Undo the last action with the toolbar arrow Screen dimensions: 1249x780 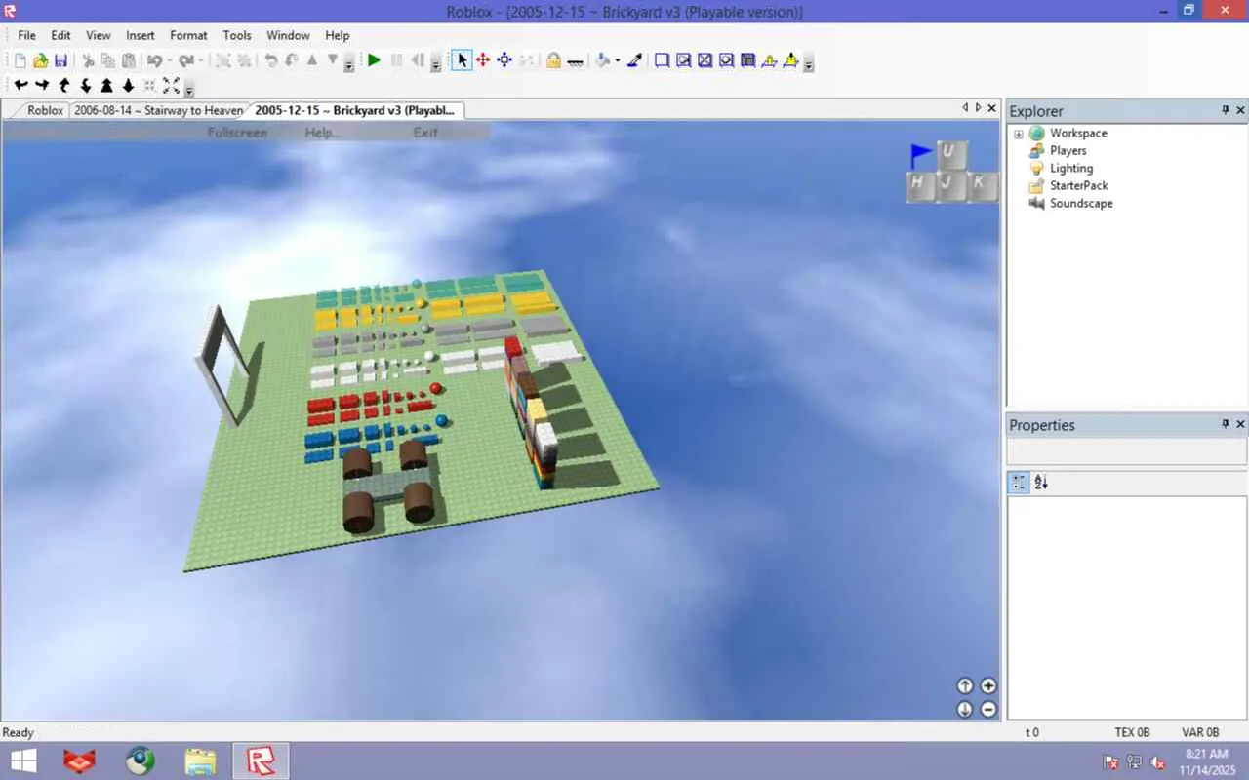(x=154, y=60)
